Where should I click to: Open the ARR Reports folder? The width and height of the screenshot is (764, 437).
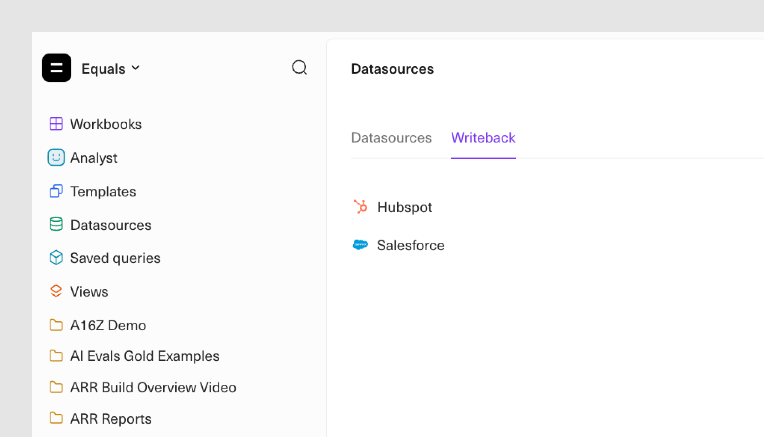110,419
